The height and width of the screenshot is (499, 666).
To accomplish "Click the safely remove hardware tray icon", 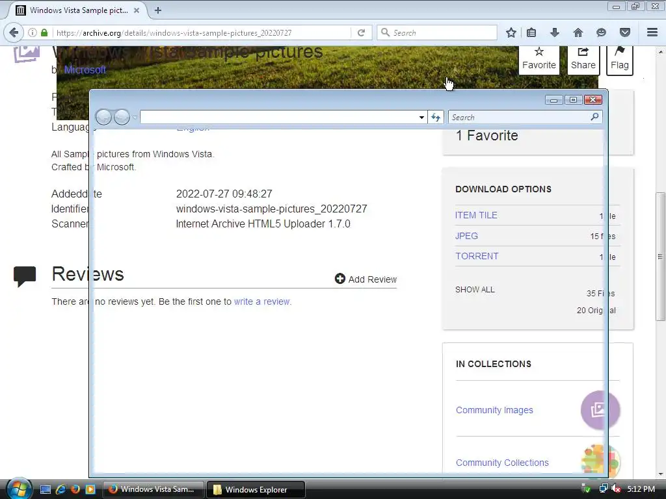I will pos(586,489).
